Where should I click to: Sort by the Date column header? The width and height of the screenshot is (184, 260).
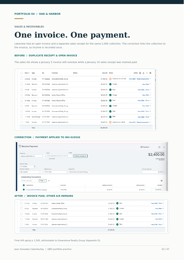[x=27, y=73]
